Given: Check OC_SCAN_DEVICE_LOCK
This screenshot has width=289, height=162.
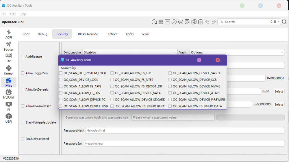Looking at the screenshot, I should [x=61, y=80].
